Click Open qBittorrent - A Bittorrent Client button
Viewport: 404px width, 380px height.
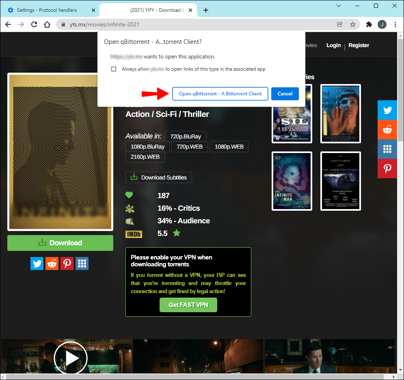tap(220, 94)
